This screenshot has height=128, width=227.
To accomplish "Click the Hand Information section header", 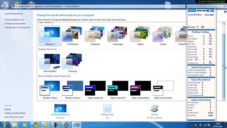I will [201, 67].
